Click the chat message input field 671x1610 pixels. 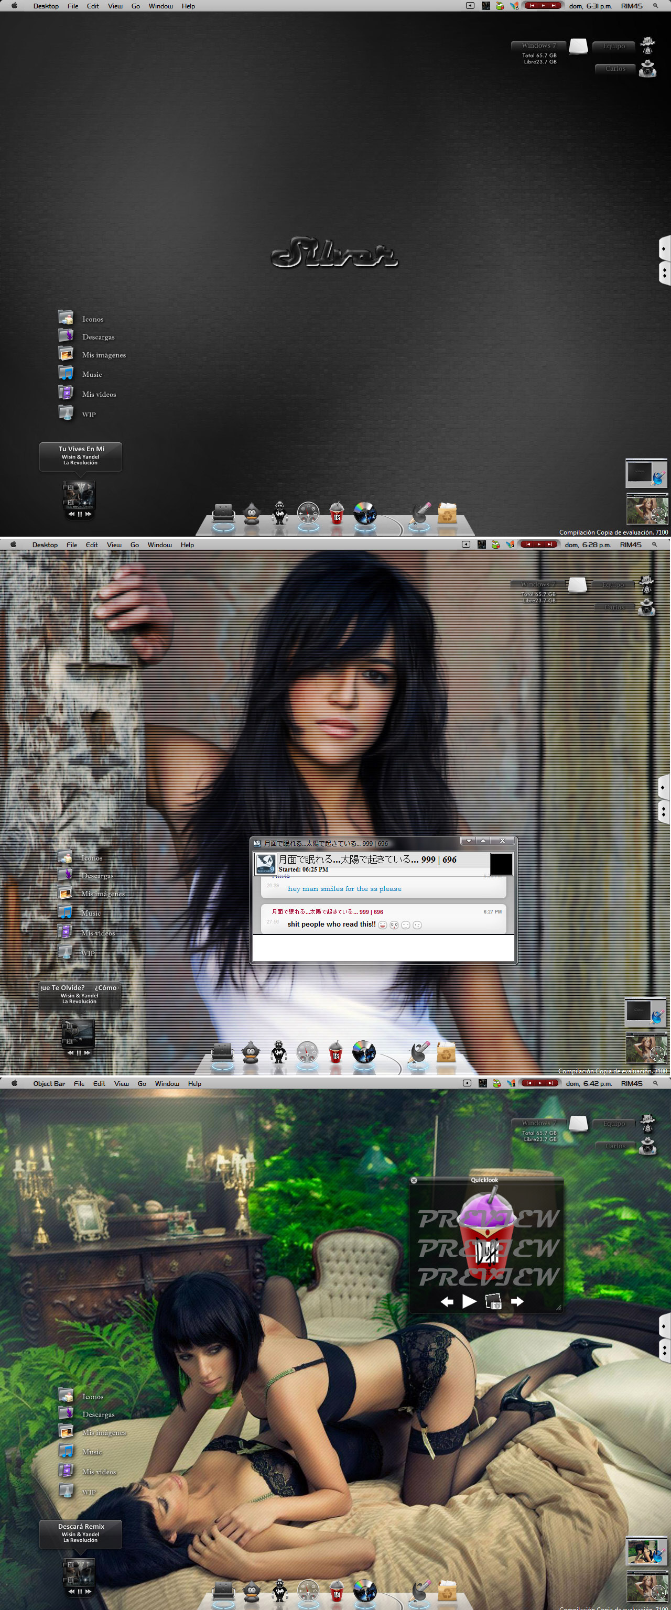point(383,948)
